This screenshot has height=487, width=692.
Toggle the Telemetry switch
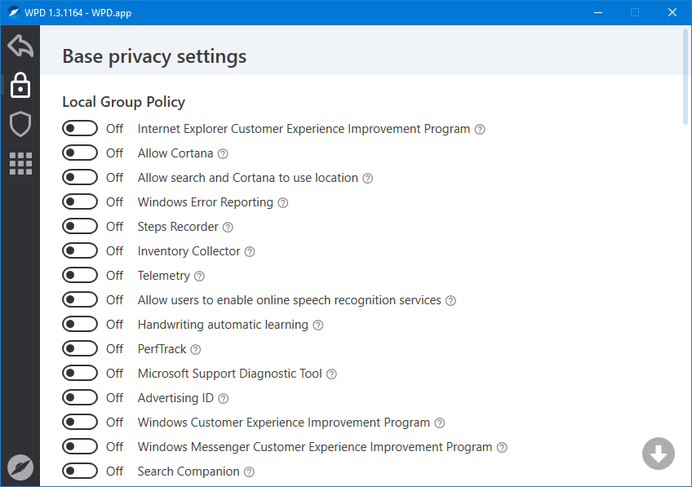pyautogui.click(x=80, y=275)
